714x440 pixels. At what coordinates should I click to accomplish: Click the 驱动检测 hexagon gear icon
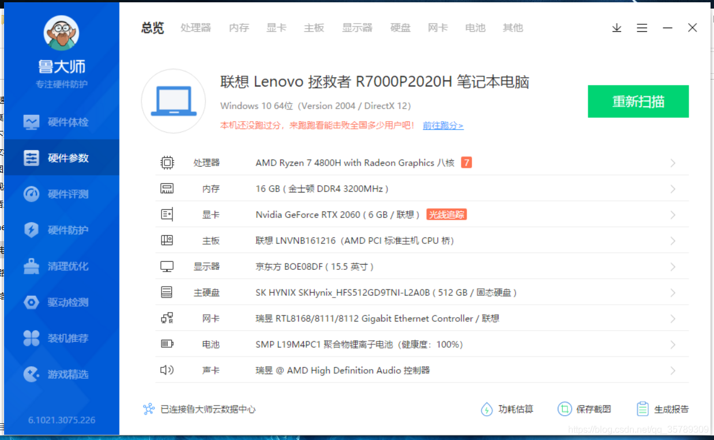(31, 302)
